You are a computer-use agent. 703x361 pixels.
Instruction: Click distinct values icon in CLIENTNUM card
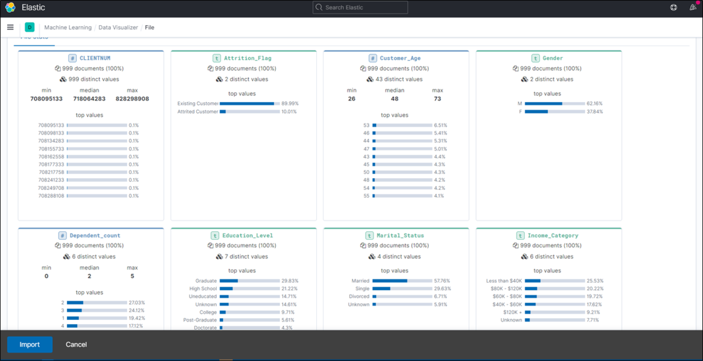click(63, 79)
